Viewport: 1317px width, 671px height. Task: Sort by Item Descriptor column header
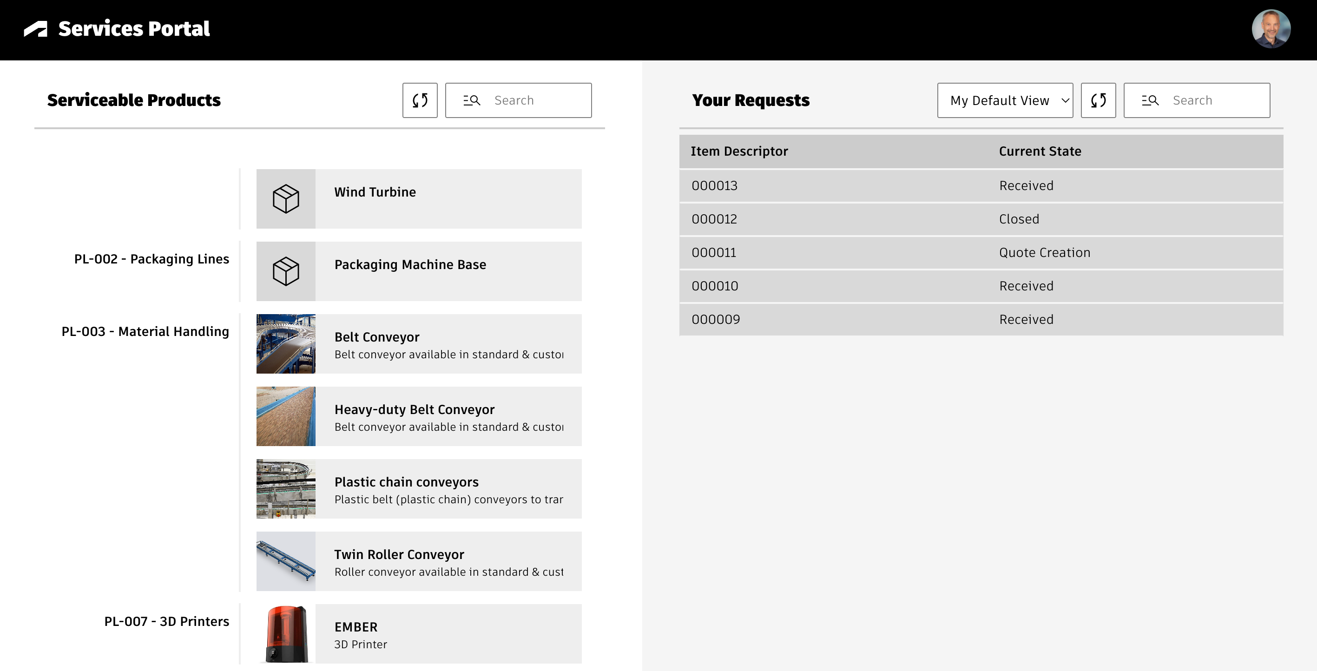(739, 151)
